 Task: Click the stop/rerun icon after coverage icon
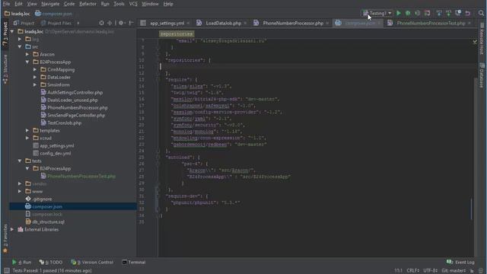(x=428, y=14)
